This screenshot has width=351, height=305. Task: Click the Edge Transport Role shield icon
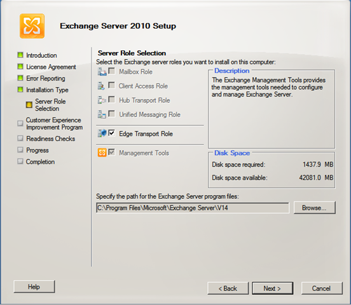102,133
